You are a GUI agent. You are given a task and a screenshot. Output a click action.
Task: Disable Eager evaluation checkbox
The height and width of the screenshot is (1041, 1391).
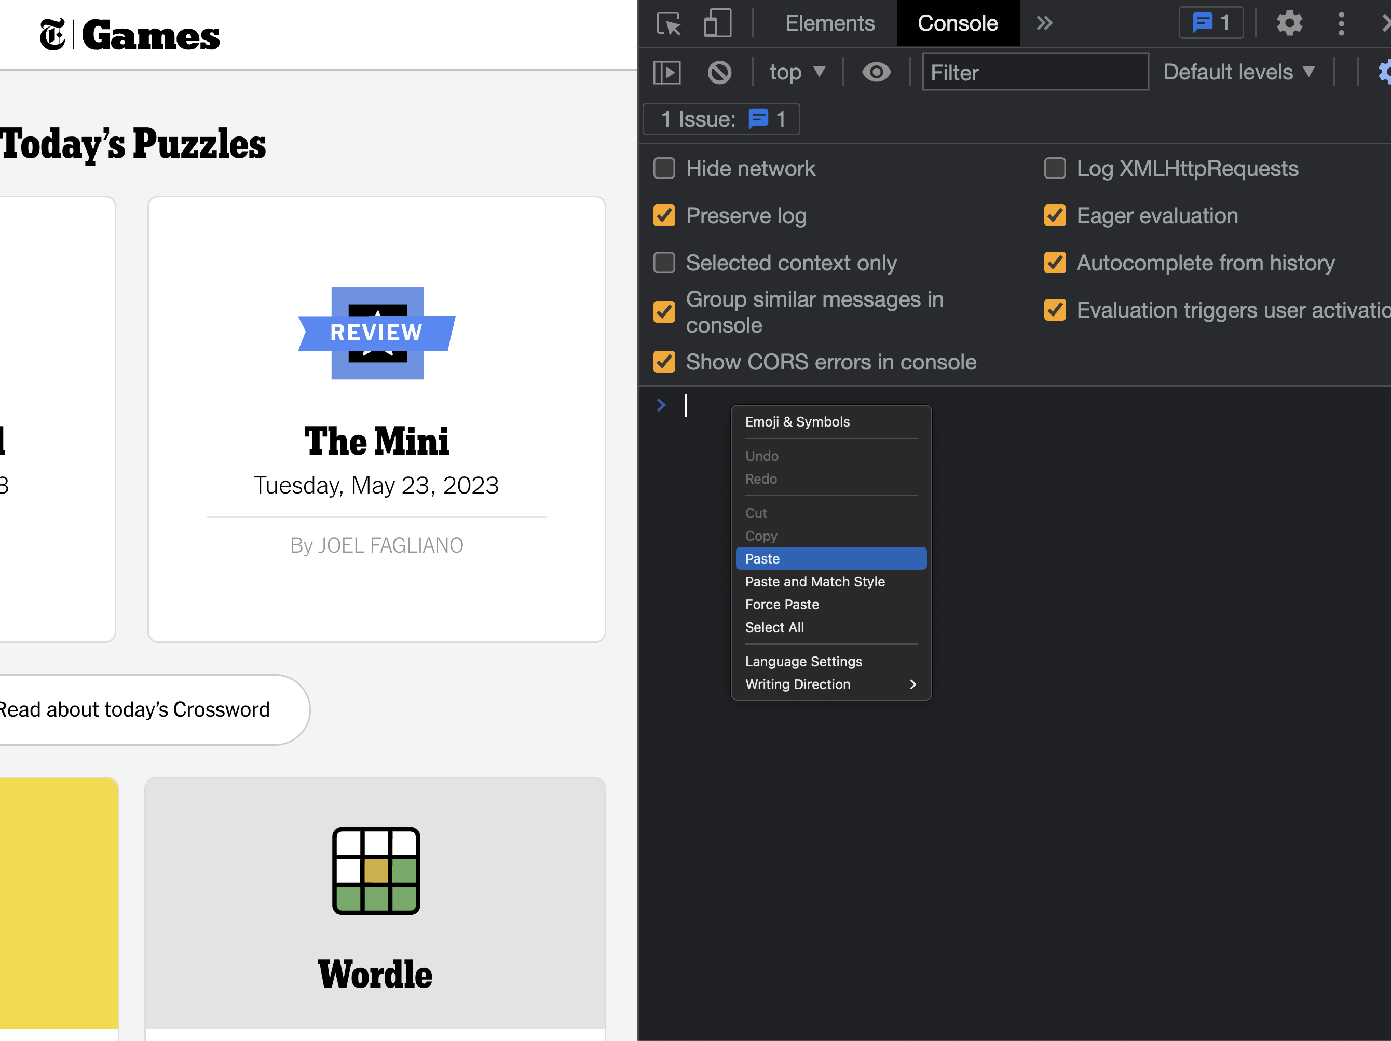click(x=1055, y=215)
